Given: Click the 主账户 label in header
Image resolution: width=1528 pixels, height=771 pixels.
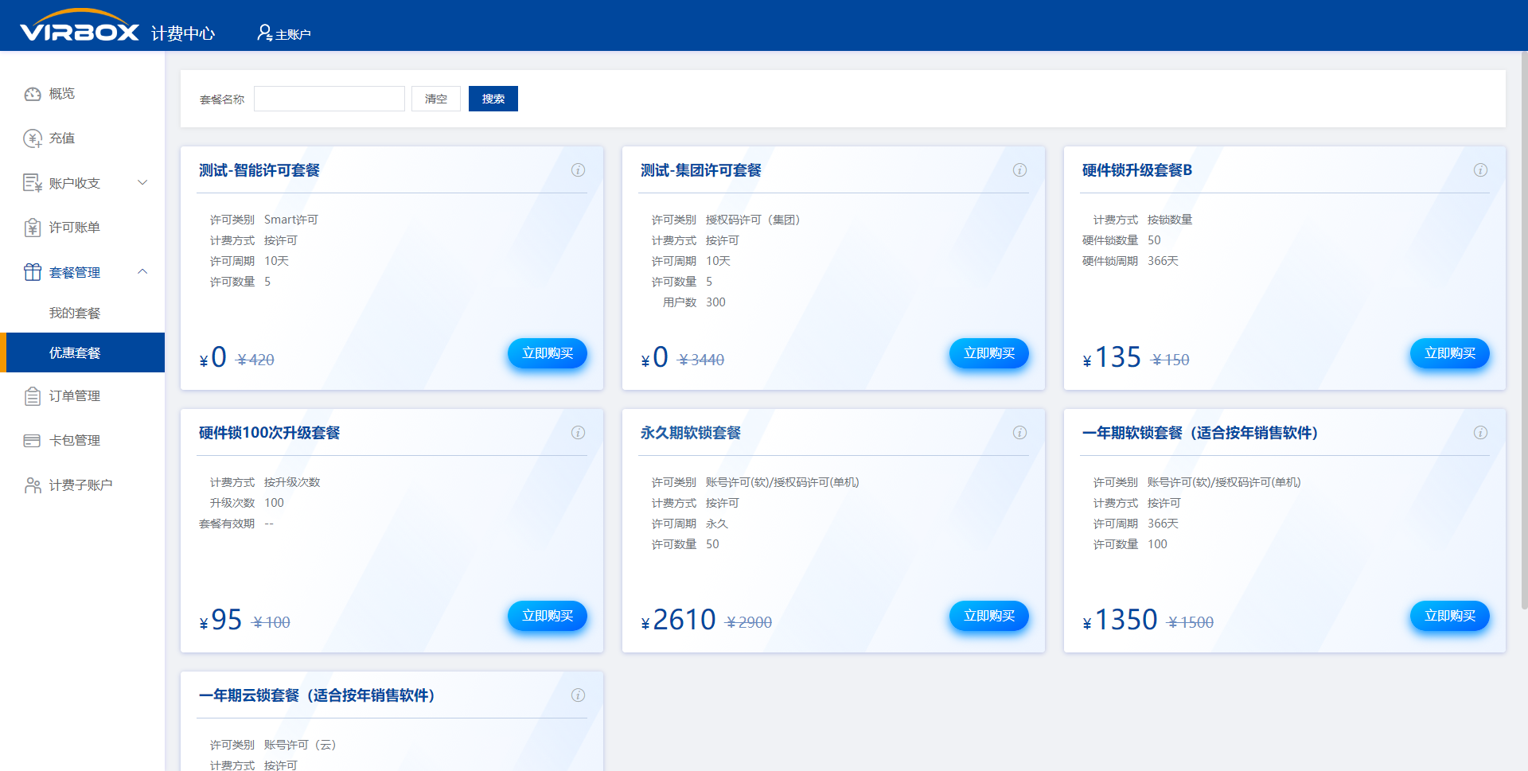Looking at the screenshot, I should (293, 34).
